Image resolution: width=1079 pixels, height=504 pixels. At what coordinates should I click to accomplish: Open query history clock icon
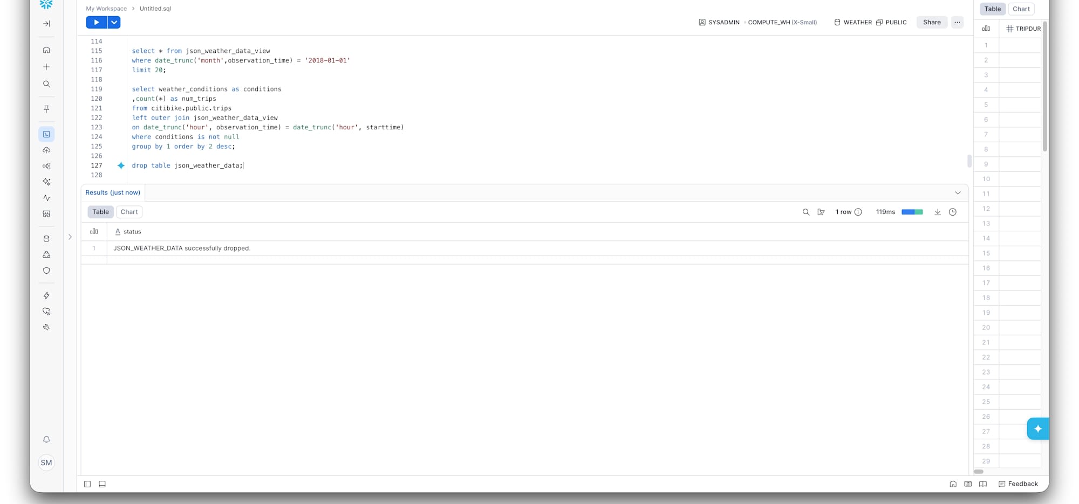click(953, 212)
